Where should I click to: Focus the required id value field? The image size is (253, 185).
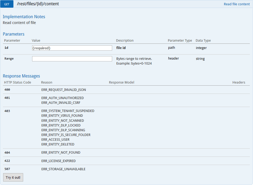point(72,48)
